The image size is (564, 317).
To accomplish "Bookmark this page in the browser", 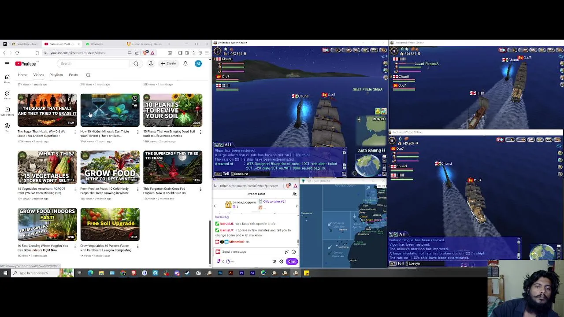I will click(37, 53).
